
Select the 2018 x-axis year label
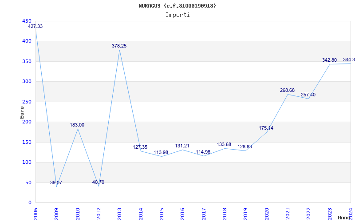click(225, 214)
